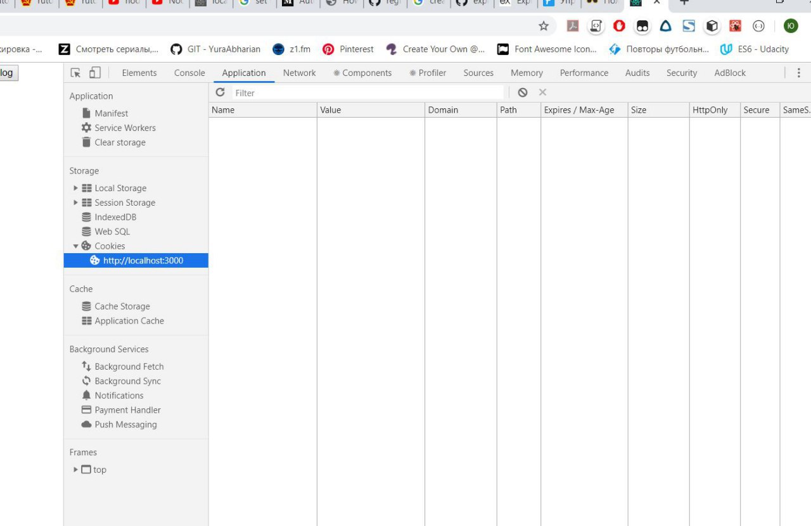Screen dimensions: 811x526
Task: Sort cookies by the Domain column
Action: [461, 110]
